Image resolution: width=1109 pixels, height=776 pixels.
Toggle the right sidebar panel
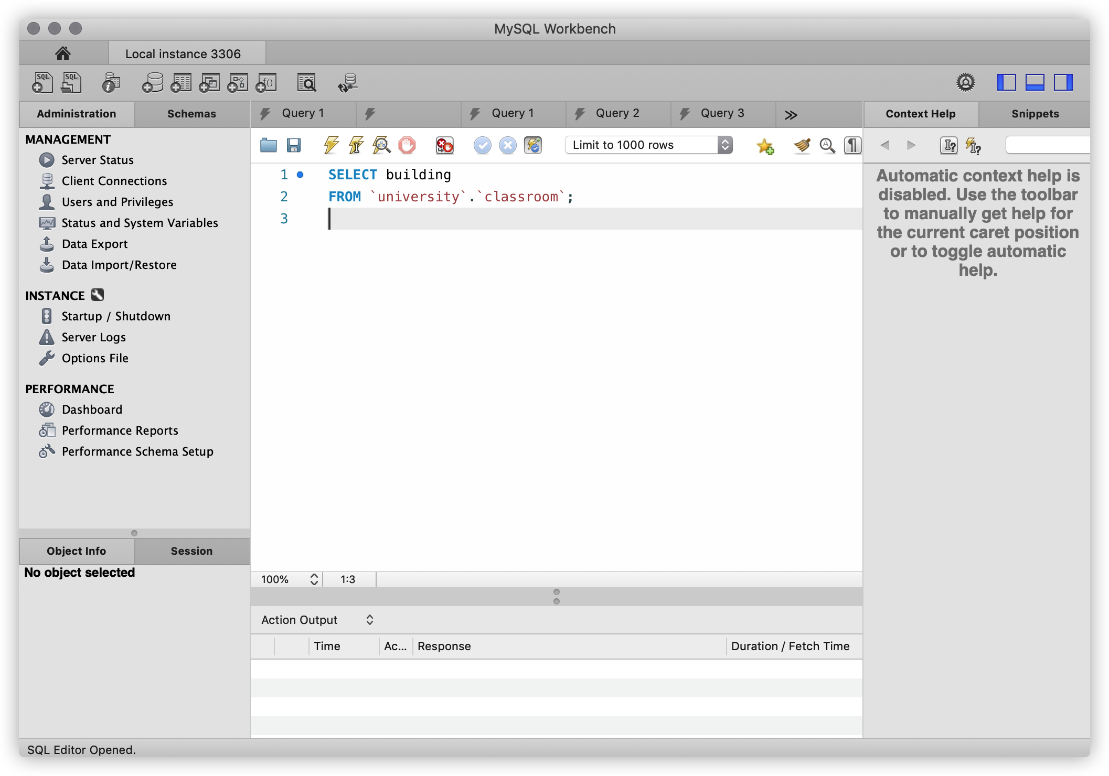pyautogui.click(x=1063, y=82)
